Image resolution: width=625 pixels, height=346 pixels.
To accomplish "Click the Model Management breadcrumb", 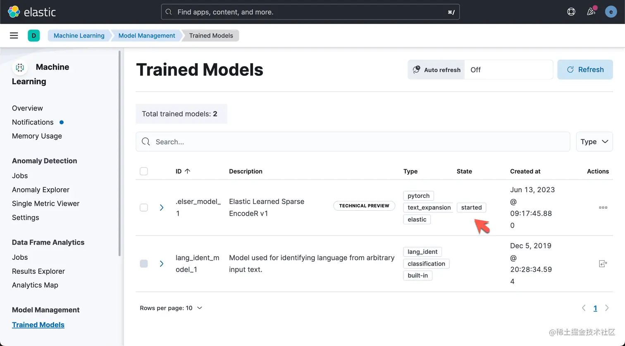I will 147,35.
